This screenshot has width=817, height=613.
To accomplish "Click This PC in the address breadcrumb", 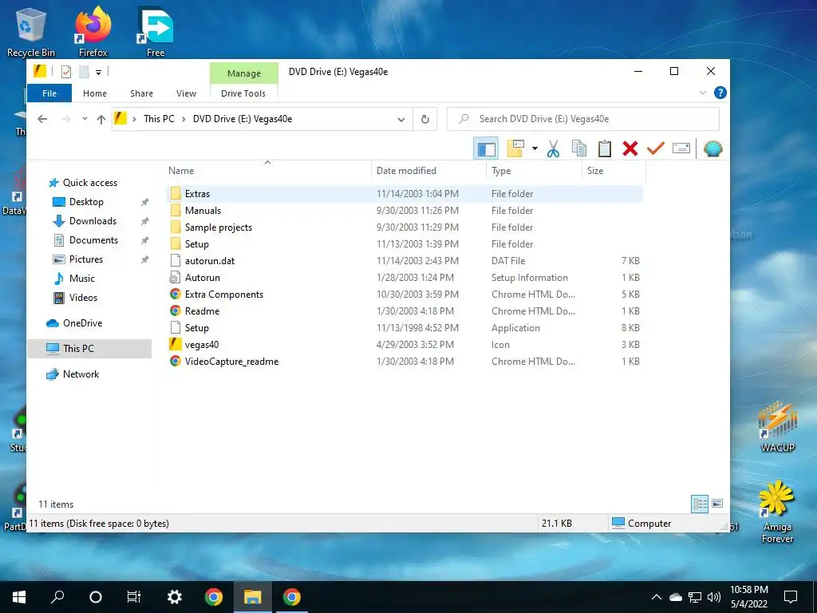I will coord(159,119).
